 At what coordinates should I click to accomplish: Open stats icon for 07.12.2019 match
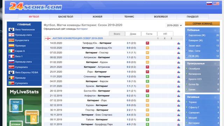pyautogui.click(x=178, y=100)
